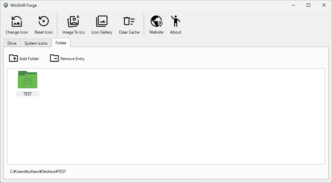Click the folder path text at the bottom
The image size is (332, 183).
point(38,172)
